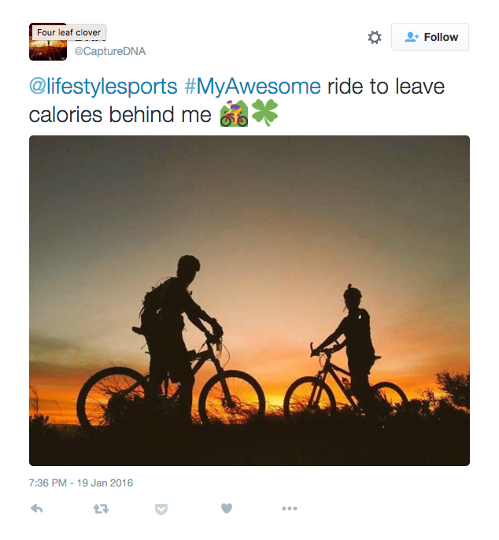This screenshot has height=540, width=499.
Task: Click the Four leaf clover tooltip
Action: pyautogui.click(x=69, y=32)
